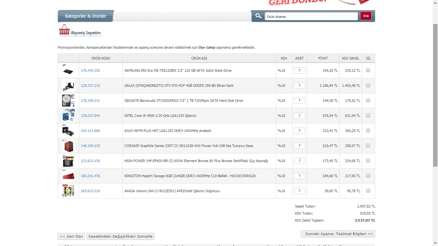Open the Samsung 850 Evo SSD product thumbnail
Screen dimensions: 438x246
[x=68, y=70]
